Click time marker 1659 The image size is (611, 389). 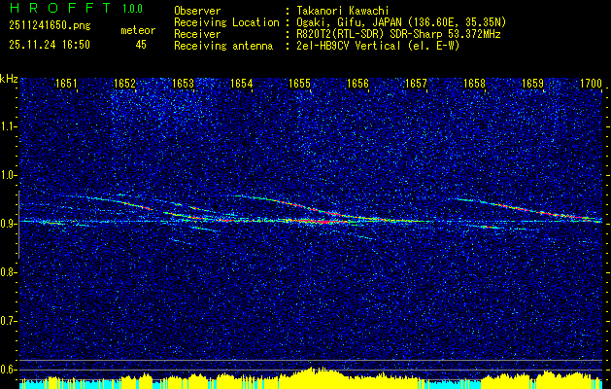click(x=532, y=83)
